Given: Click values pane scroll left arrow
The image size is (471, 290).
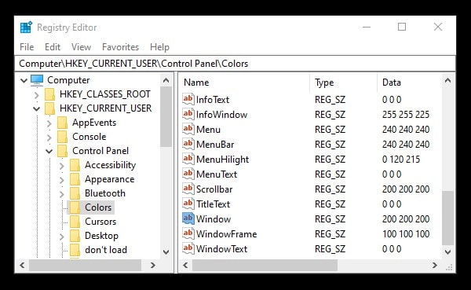Looking at the screenshot, I should pyautogui.click(x=185, y=265).
